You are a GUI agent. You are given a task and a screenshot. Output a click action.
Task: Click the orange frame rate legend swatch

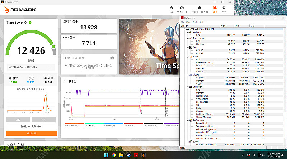(x=74, y=124)
